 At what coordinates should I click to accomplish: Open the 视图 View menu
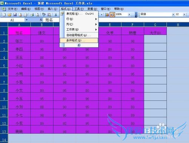tap(39, 9)
